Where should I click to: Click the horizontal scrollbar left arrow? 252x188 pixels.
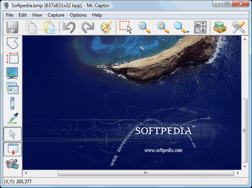[x=26, y=173]
